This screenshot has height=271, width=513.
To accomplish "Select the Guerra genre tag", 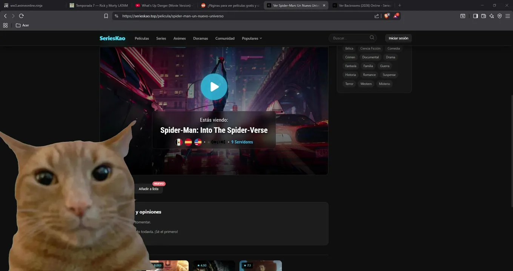I will coord(385,66).
